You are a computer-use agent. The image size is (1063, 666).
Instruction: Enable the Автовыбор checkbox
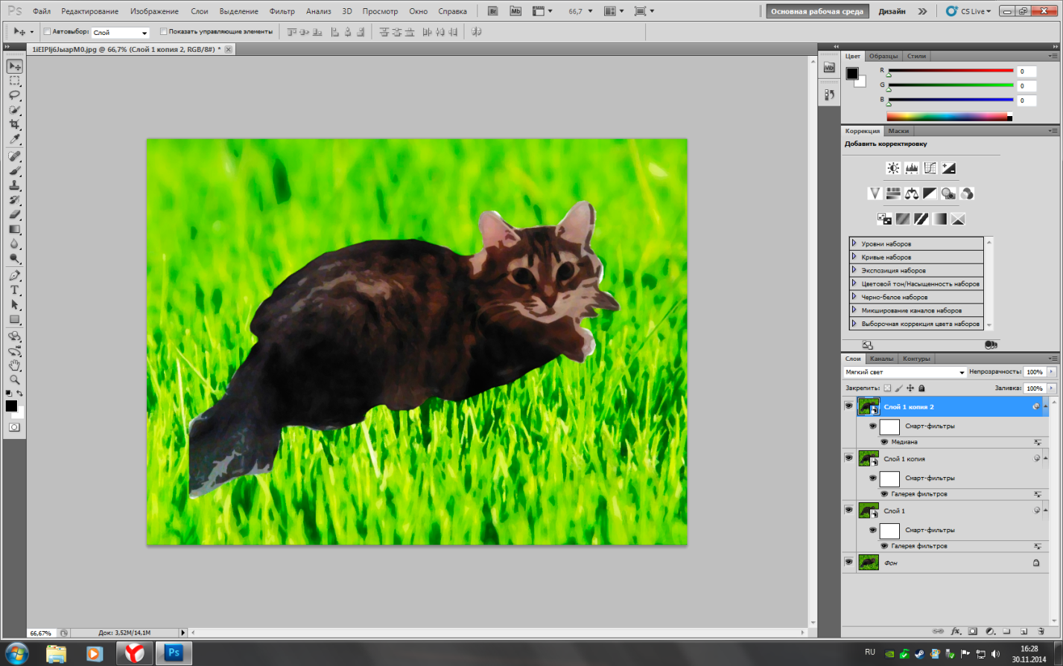click(x=47, y=32)
